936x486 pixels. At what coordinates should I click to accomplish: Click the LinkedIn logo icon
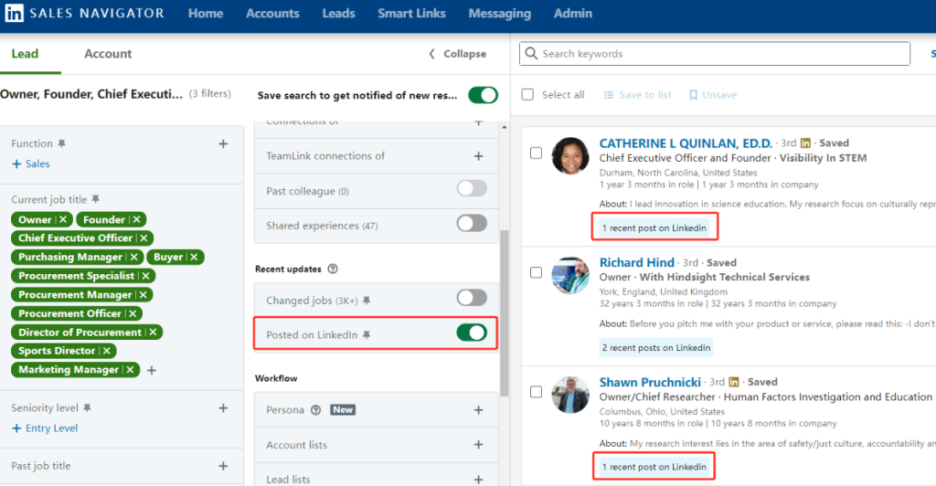click(15, 13)
